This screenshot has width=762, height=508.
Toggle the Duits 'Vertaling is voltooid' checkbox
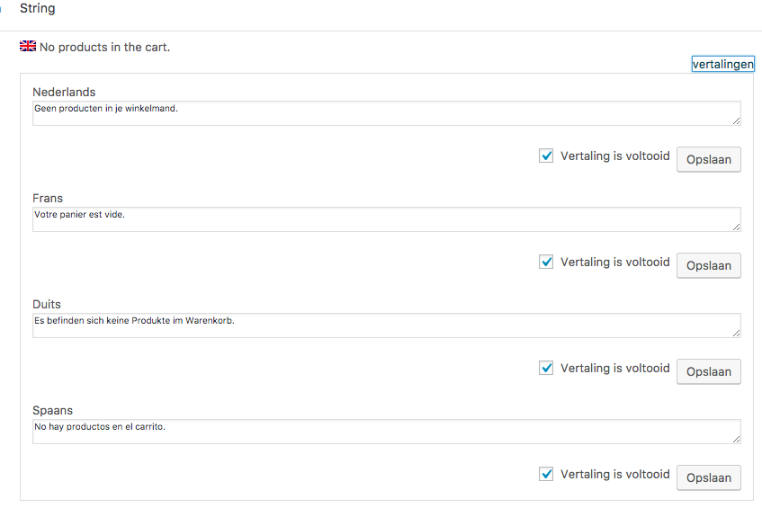(x=546, y=368)
